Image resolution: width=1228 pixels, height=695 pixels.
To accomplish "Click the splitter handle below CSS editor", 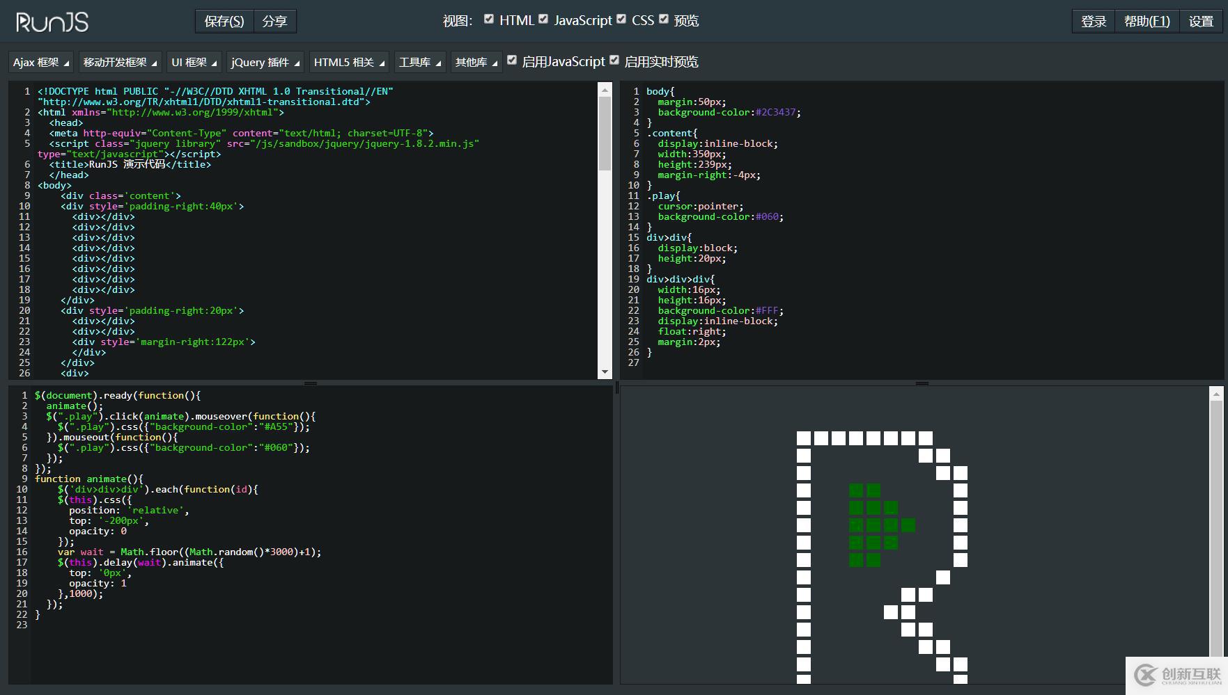I will (x=922, y=383).
